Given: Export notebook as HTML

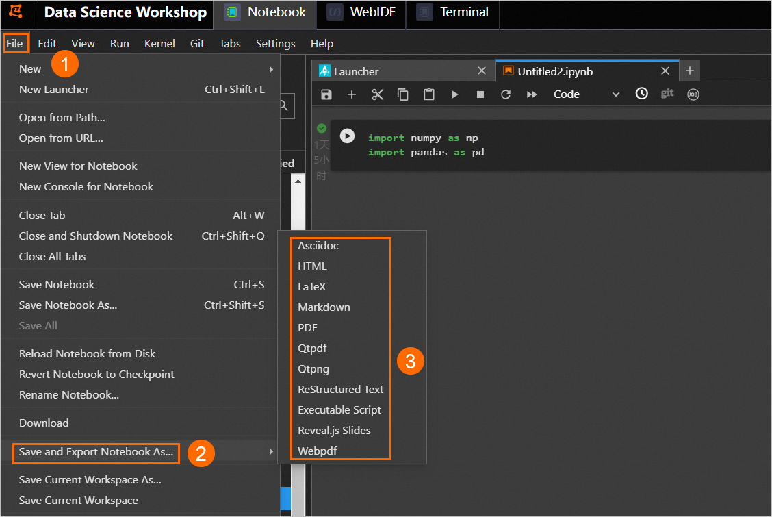Looking at the screenshot, I should coord(352,266).
